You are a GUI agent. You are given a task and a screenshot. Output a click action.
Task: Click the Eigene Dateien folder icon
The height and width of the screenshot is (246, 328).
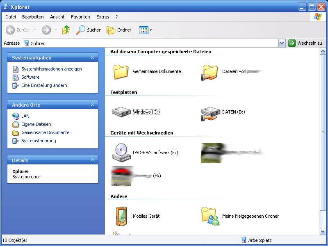[x=16, y=125]
